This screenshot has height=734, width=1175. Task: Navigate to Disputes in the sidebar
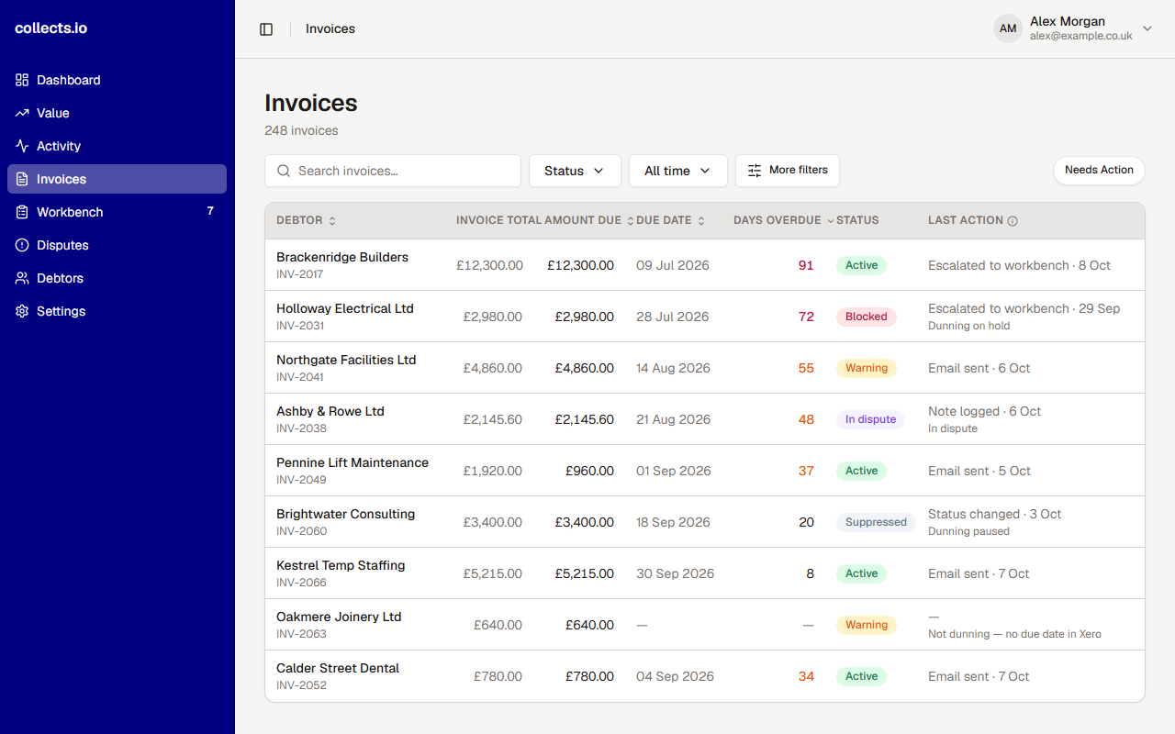[x=117, y=245]
